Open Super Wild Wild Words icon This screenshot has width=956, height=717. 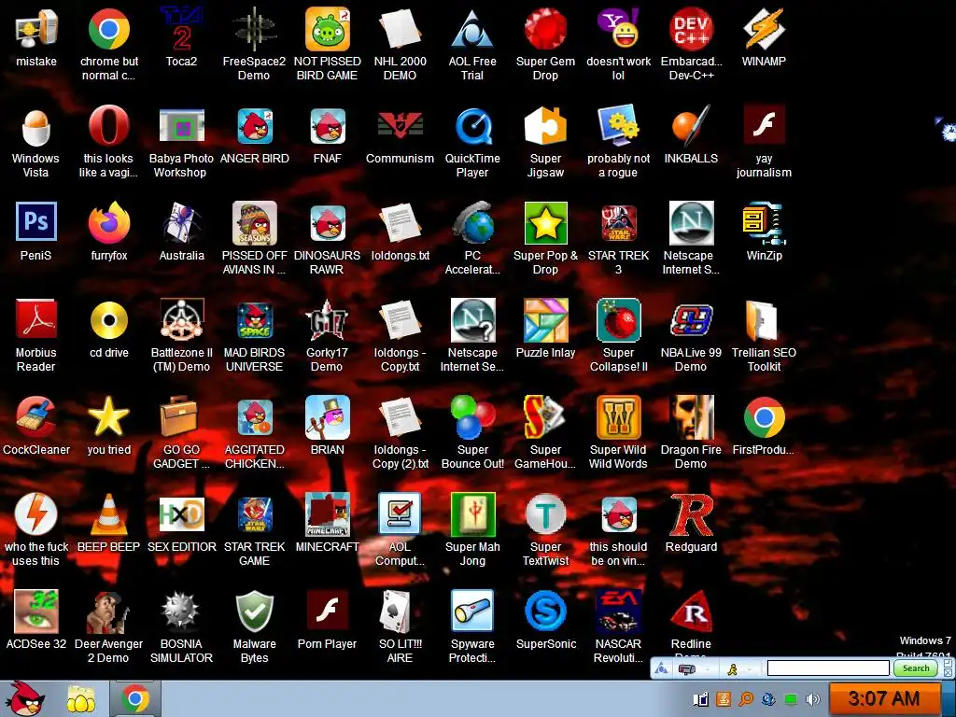(x=618, y=417)
